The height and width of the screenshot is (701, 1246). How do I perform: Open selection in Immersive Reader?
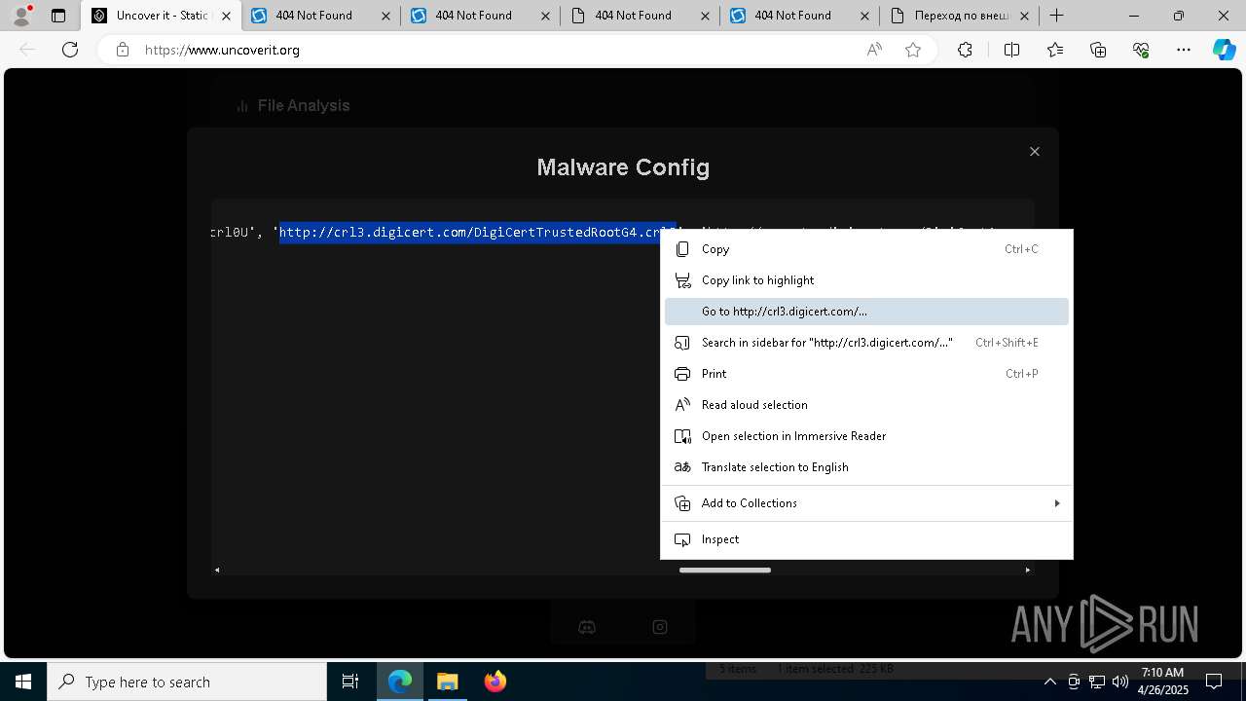(x=866, y=436)
